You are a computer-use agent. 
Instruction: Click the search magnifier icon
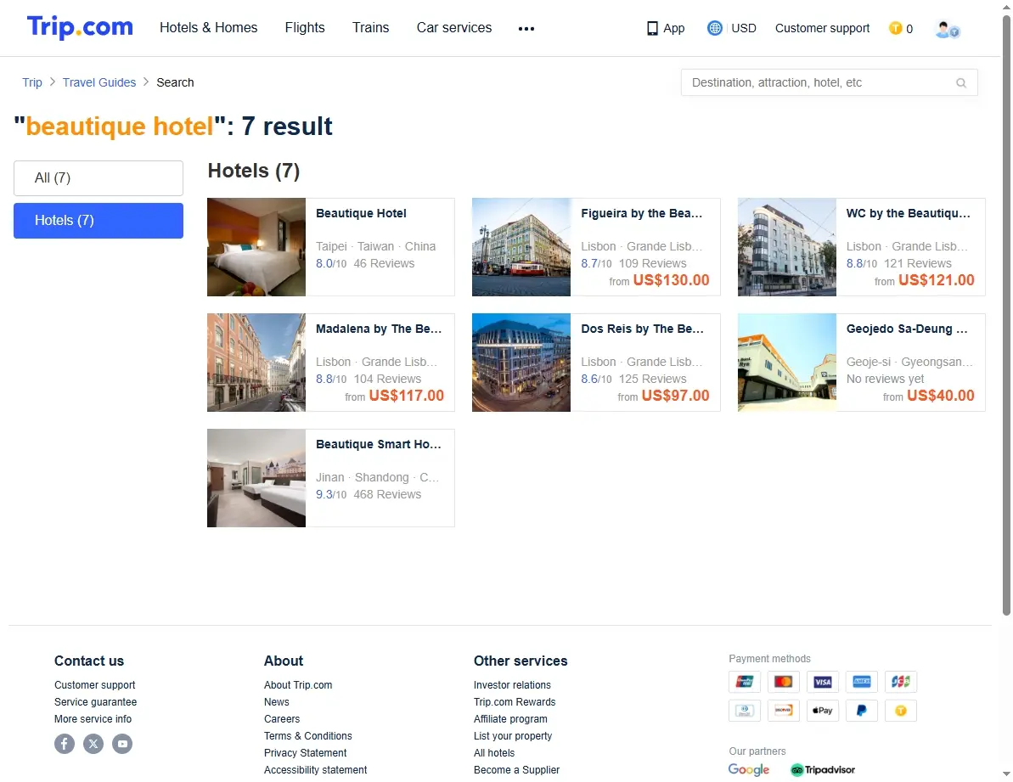tap(961, 82)
